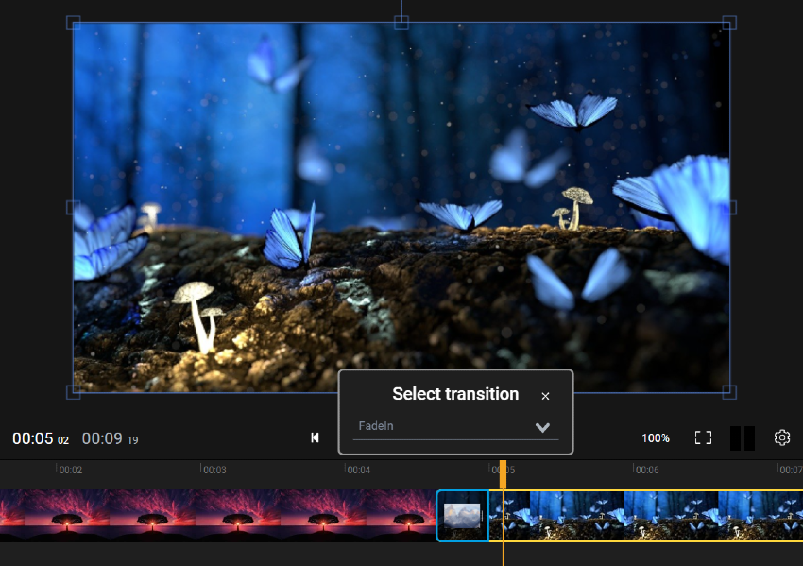Viewport: 803px width, 566px height.
Task: Select the red tree clip on timeline
Action: (x=217, y=516)
